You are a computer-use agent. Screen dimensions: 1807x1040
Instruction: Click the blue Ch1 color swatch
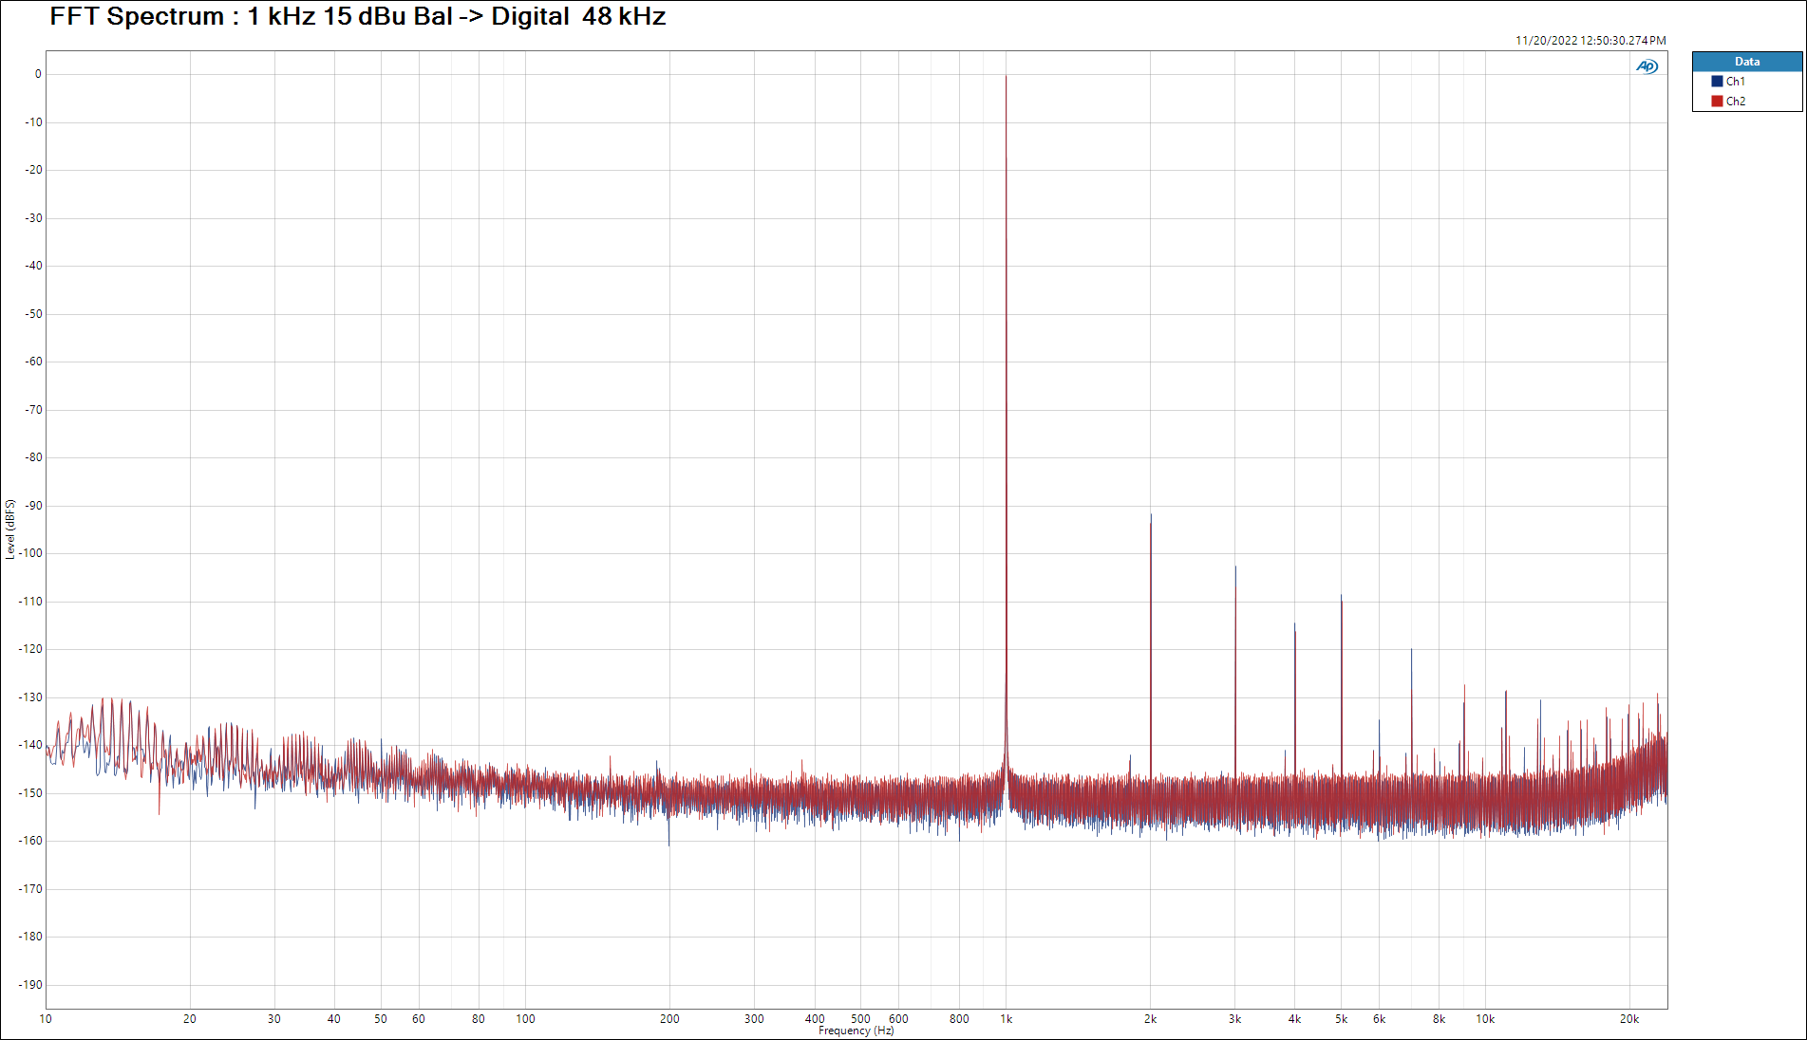coord(1717,82)
